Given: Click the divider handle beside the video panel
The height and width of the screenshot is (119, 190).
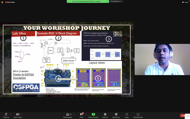Looking at the screenshot, I should [134, 60].
